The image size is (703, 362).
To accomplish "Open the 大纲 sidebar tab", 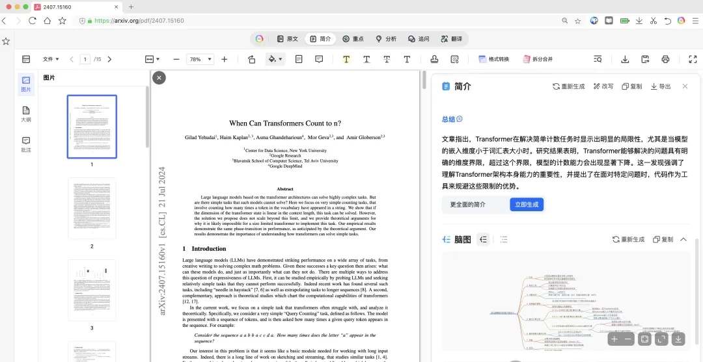I will point(26,114).
